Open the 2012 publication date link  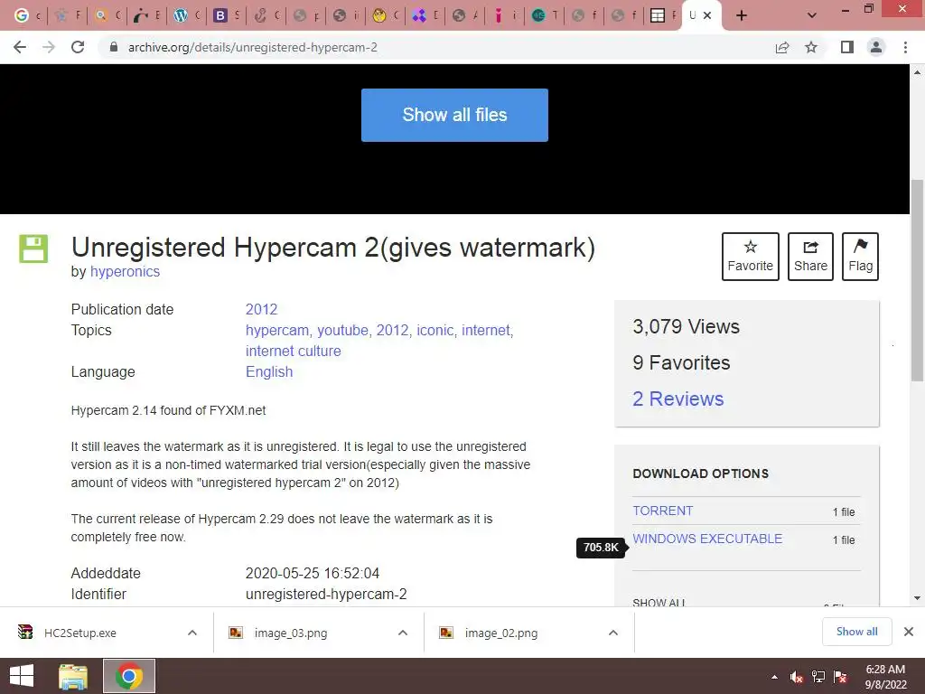[261, 309]
